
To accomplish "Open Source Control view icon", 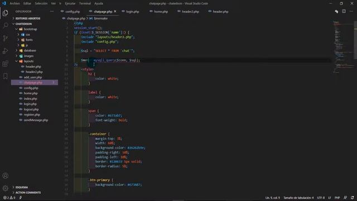I will tap(5, 38).
